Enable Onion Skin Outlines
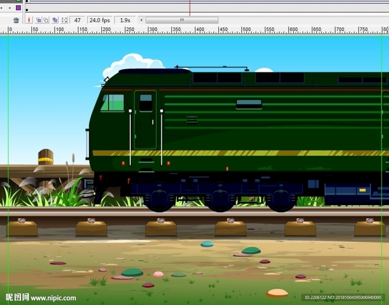Image resolution: width=389 pixels, height=305 pixels. (46, 20)
